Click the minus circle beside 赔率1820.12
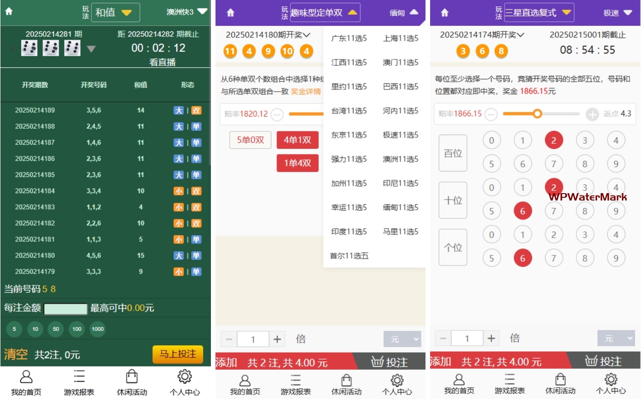 point(277,114)
